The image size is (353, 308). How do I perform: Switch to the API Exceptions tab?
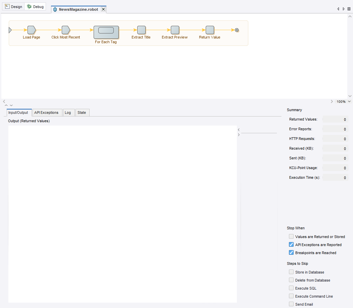click(x=46, y=113)
